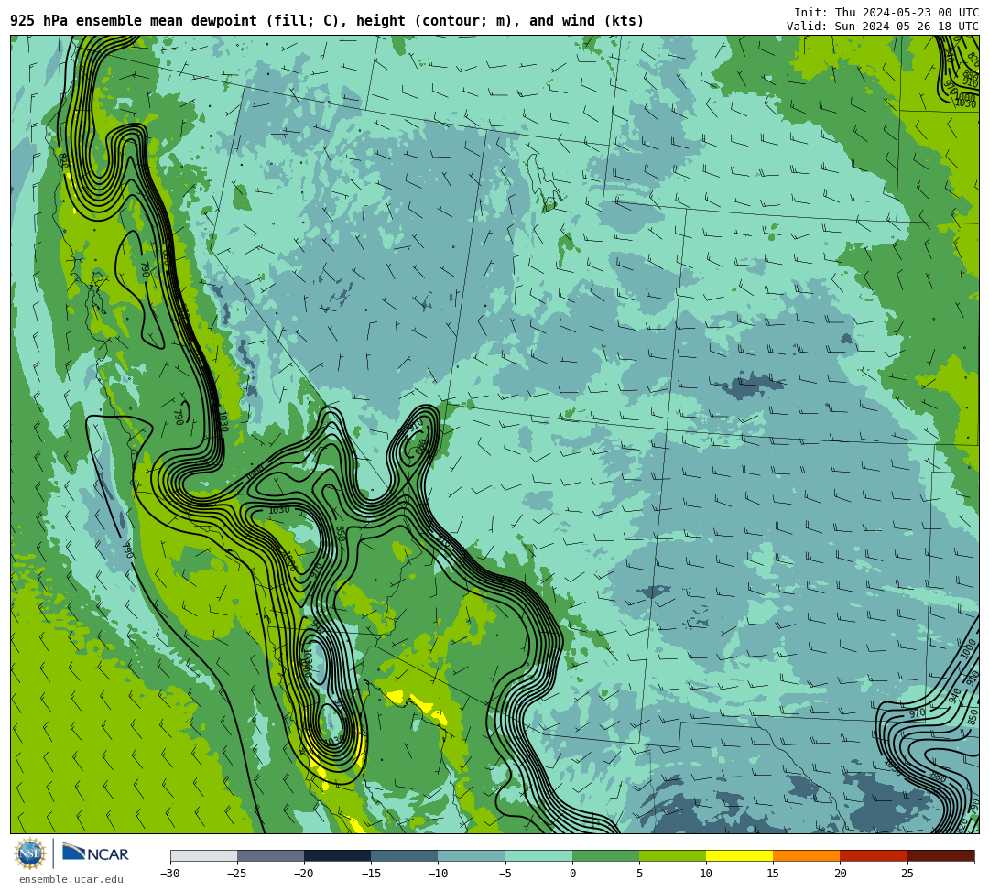989x891 pixels.
Task: Click the -25 to -20 color swatch
Action: tap(270, 855)
